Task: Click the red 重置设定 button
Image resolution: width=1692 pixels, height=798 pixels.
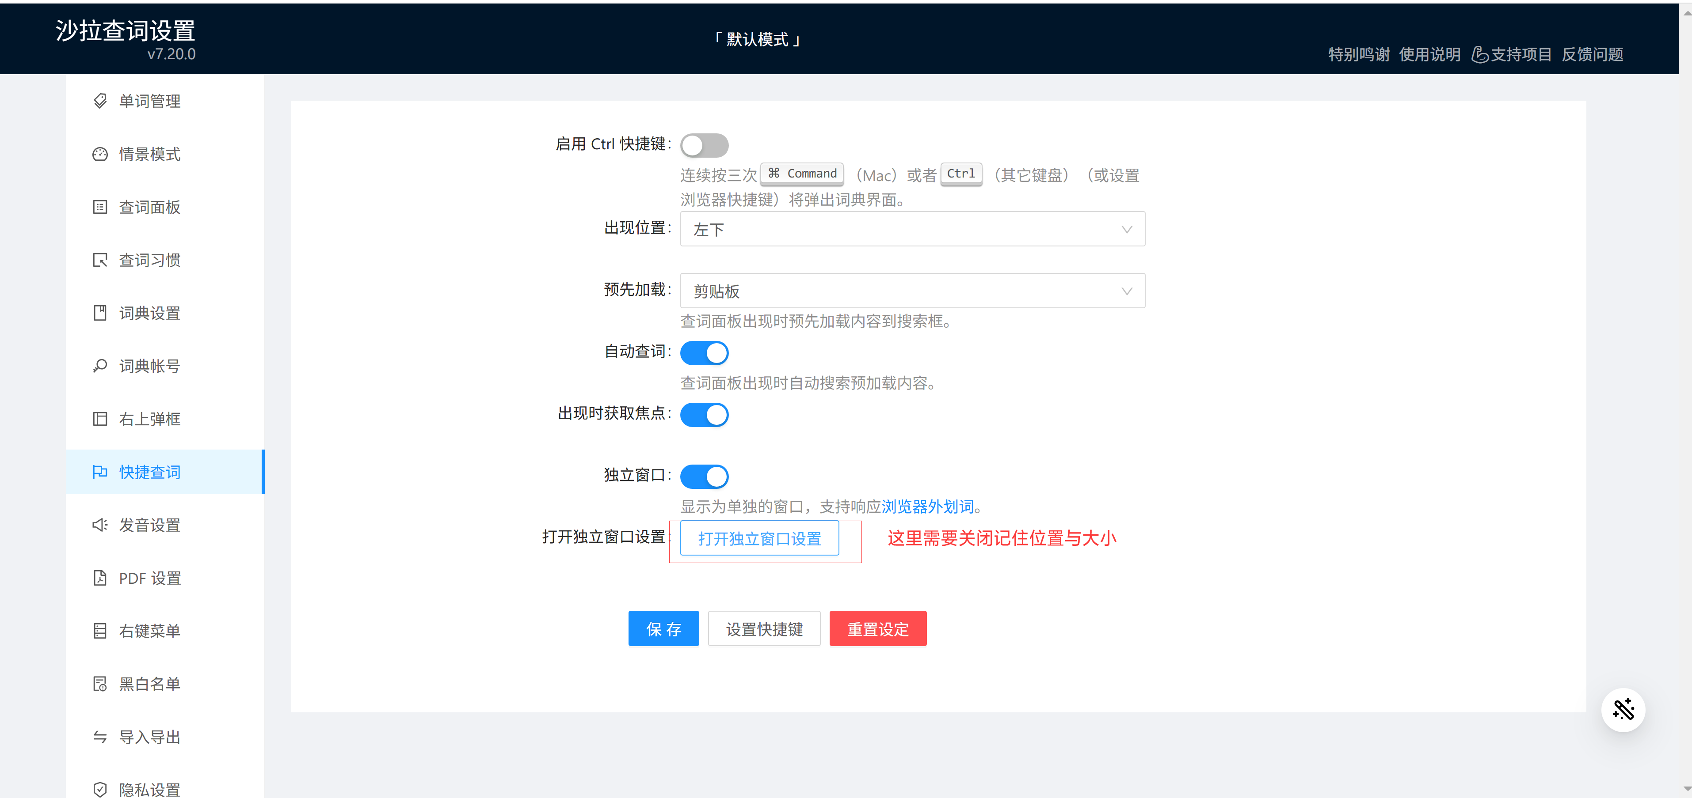Action: click(x=877, y=629)
